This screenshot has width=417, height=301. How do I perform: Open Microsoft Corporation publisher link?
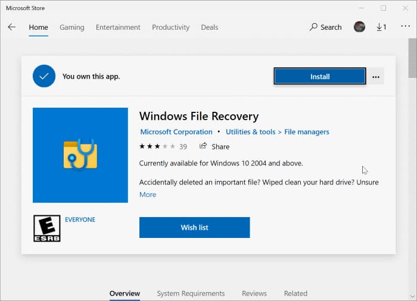coord(176,132)
